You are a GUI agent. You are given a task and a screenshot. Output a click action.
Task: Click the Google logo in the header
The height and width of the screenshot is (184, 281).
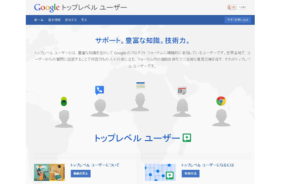tap(47, 8)
